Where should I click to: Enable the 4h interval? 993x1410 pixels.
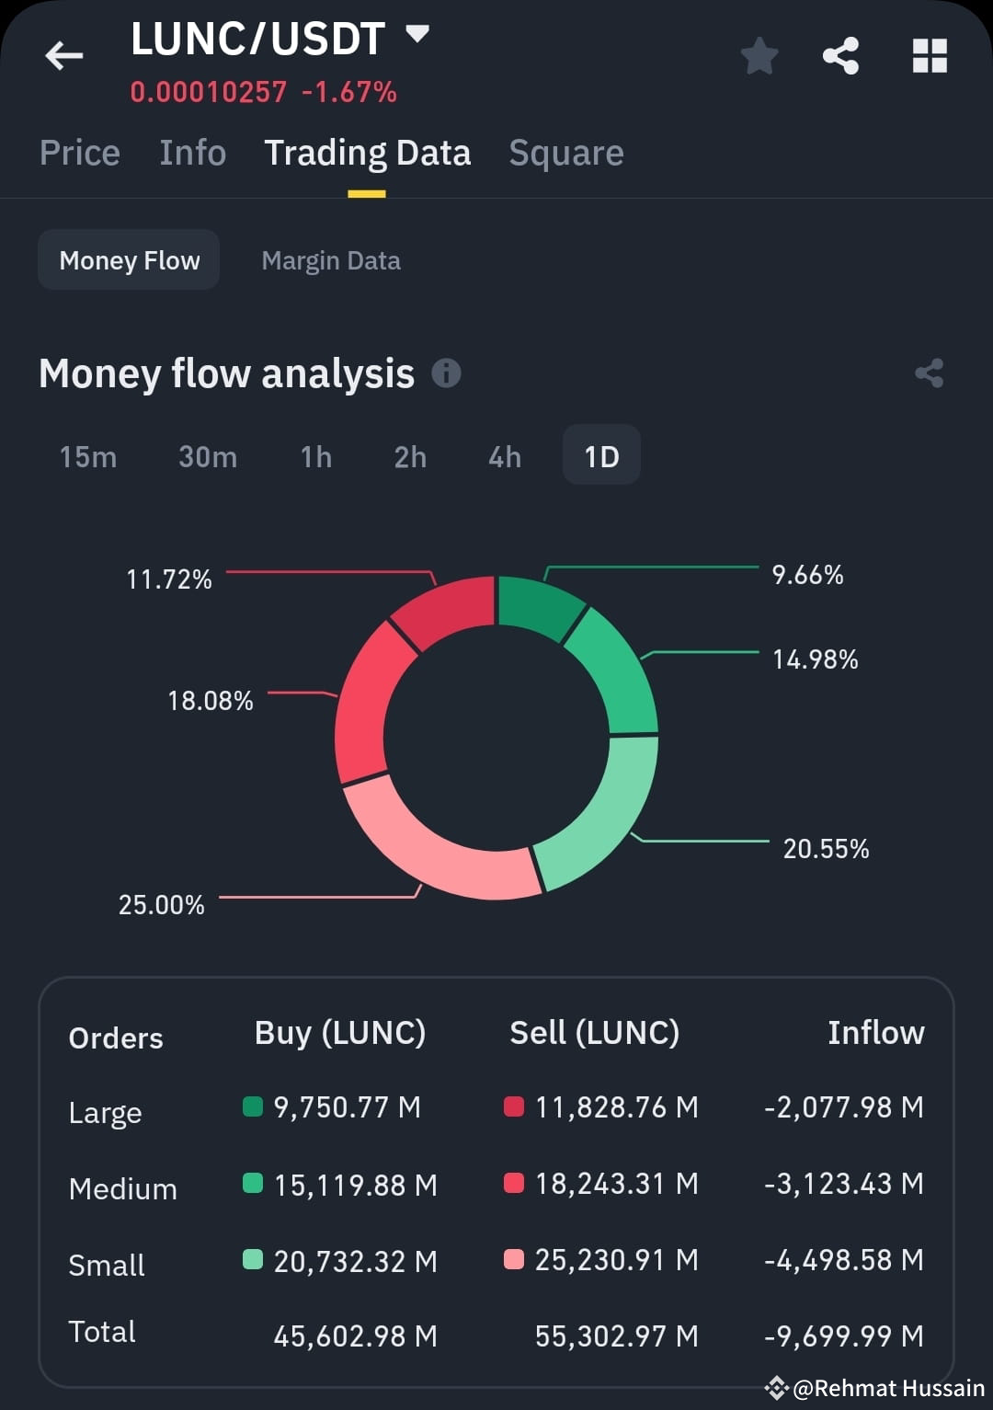tap(504, 455)
